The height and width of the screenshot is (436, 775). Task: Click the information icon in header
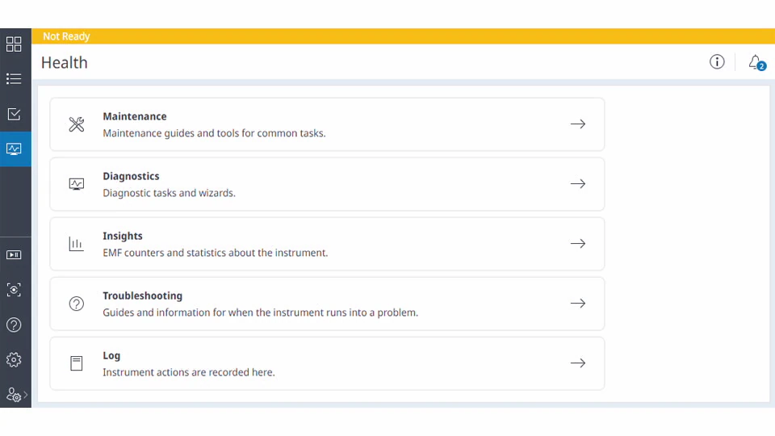[717, 62]
